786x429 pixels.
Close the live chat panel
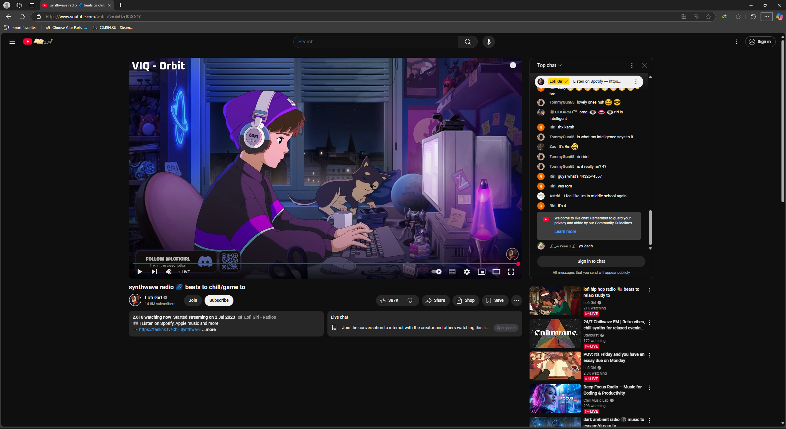(x=644, y=65)
